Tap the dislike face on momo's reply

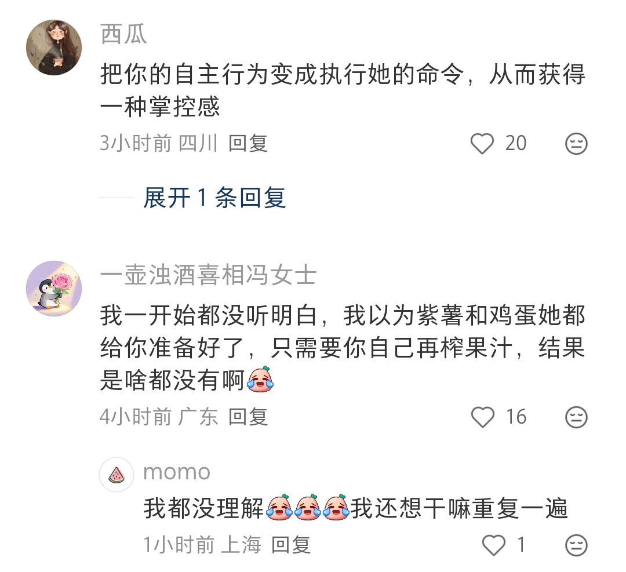click(x=576, y=545)
